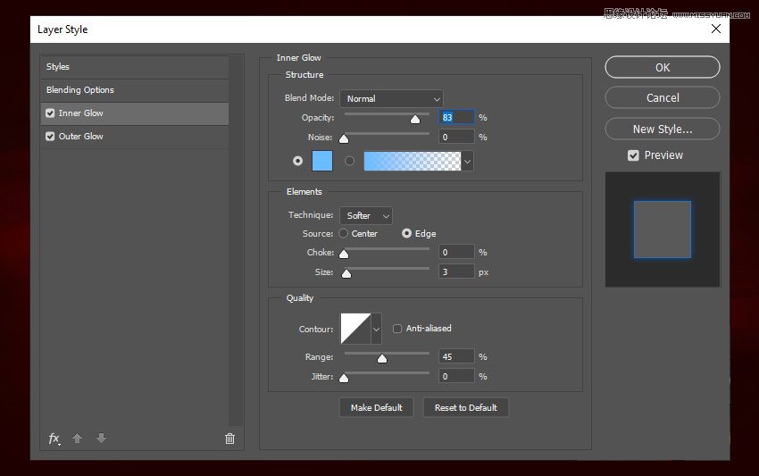The height and width of the screenshot is (476, 759).
Task: Uncheck the Outer Glow effect
Action: (50, 137)
